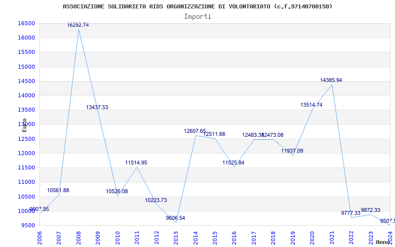Image resolution: width=395 pixels, height=247 pixels.
Task: Click the 2009 x-axis year label
Action: pyautogui.click(x=98, y=238)
